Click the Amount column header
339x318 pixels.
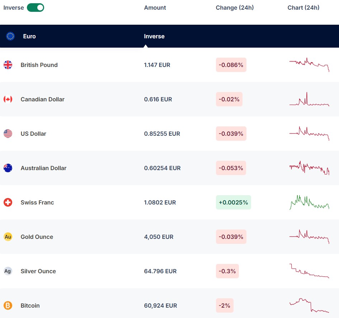[155, 8]
